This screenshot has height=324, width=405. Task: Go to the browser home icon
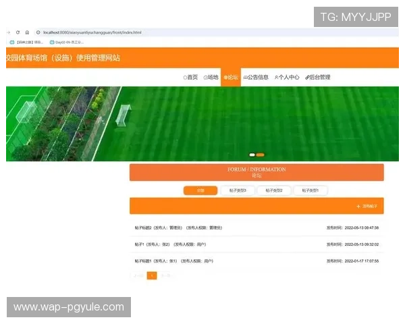[27, 32]
